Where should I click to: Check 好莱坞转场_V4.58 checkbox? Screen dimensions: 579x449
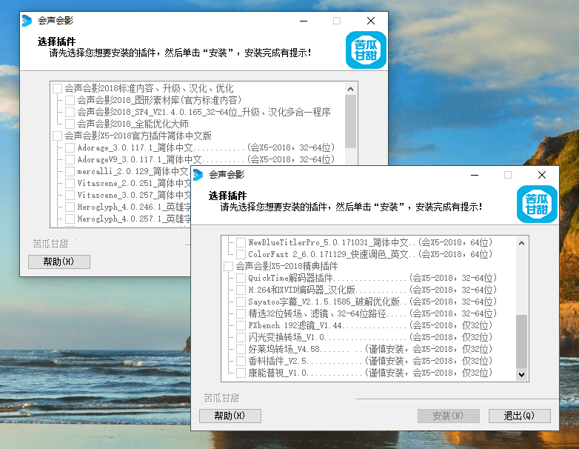241,349
